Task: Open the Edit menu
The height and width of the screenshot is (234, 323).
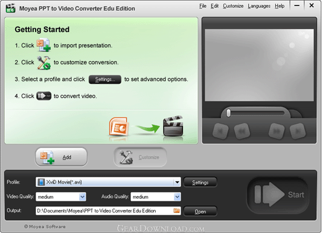Action: pyautogui.click(x=214, y=6)
